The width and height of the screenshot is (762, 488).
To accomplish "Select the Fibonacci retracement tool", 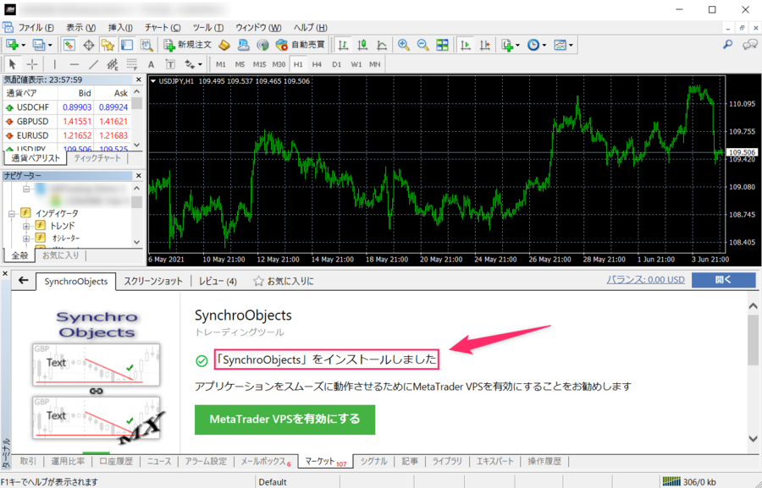I will point(132,64).
